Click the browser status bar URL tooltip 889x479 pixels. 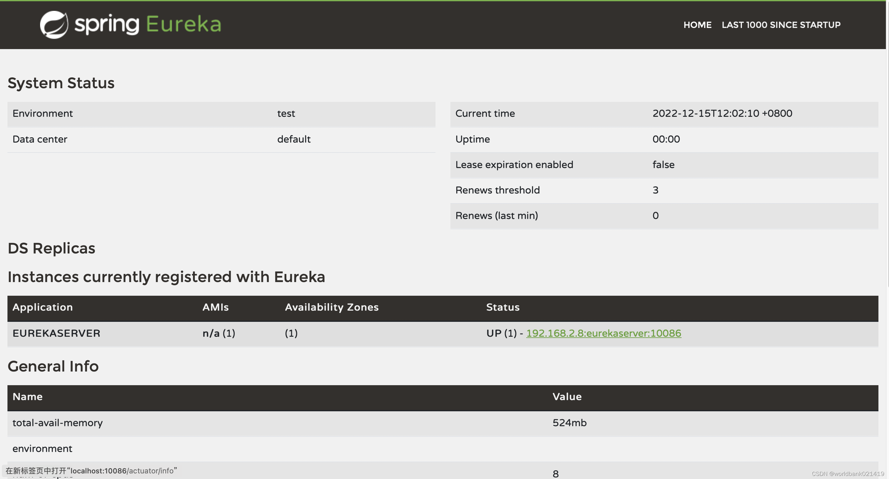tap(91, 471)
